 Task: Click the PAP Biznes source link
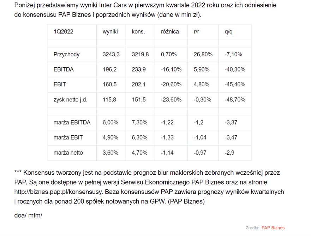coord(273,228)
